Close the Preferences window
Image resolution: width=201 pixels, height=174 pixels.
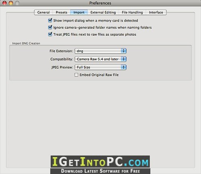click(x=4, y=3)
